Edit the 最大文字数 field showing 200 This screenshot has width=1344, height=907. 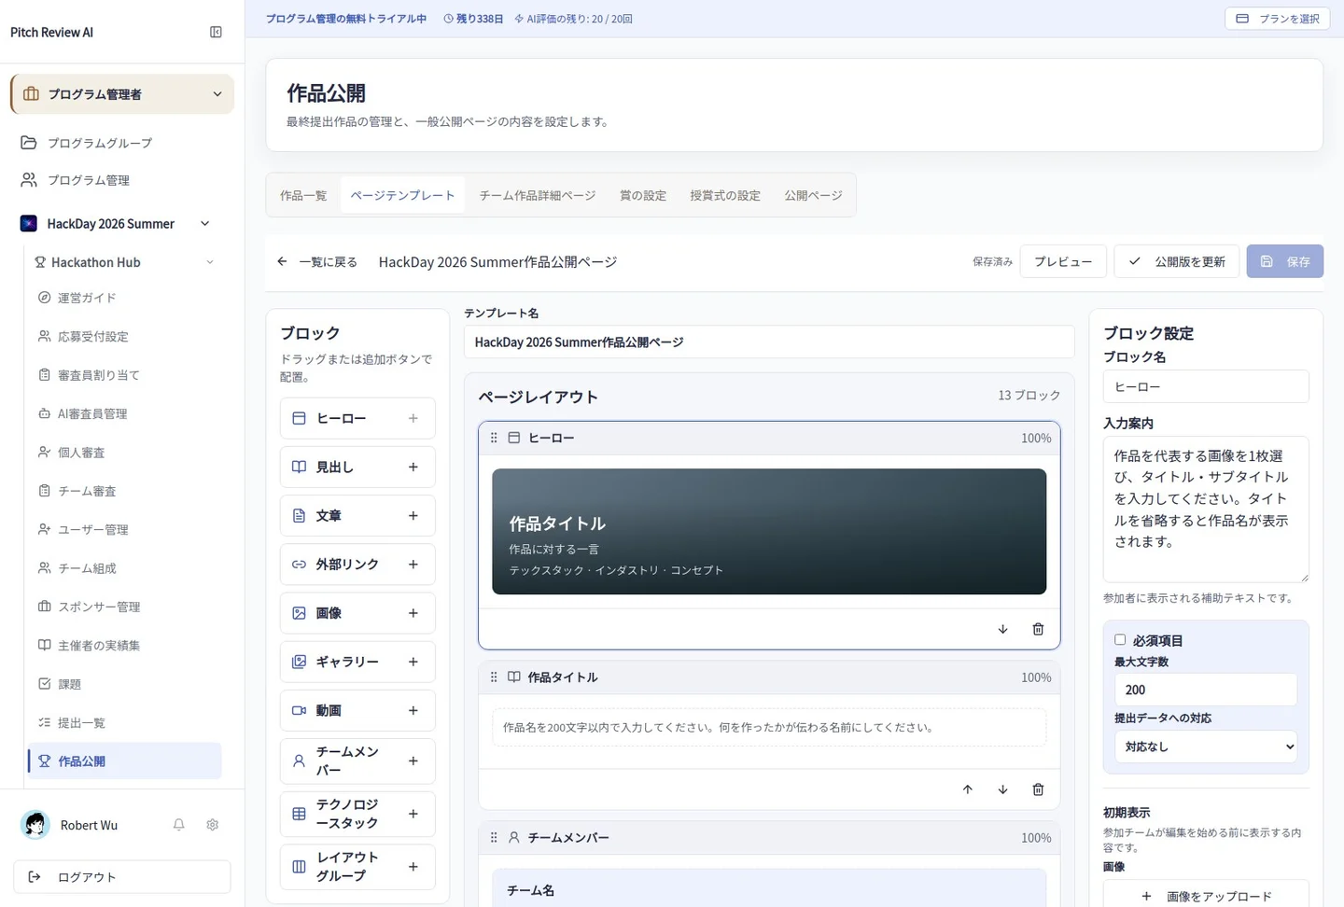coord(1206,690)
